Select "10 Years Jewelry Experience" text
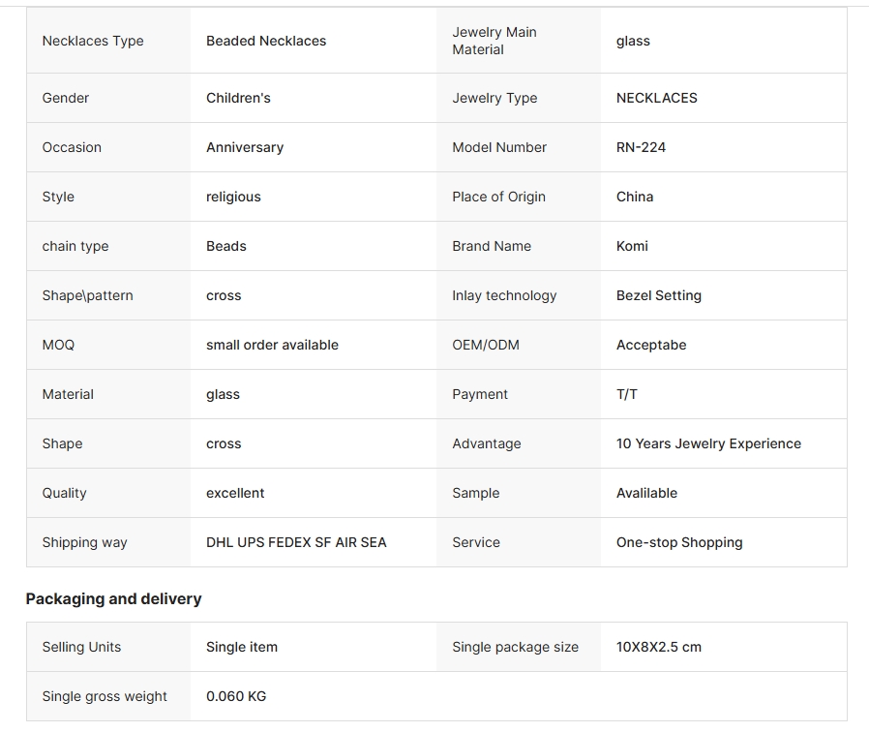Viewport: 869px width, 732px height. (708, 443)
